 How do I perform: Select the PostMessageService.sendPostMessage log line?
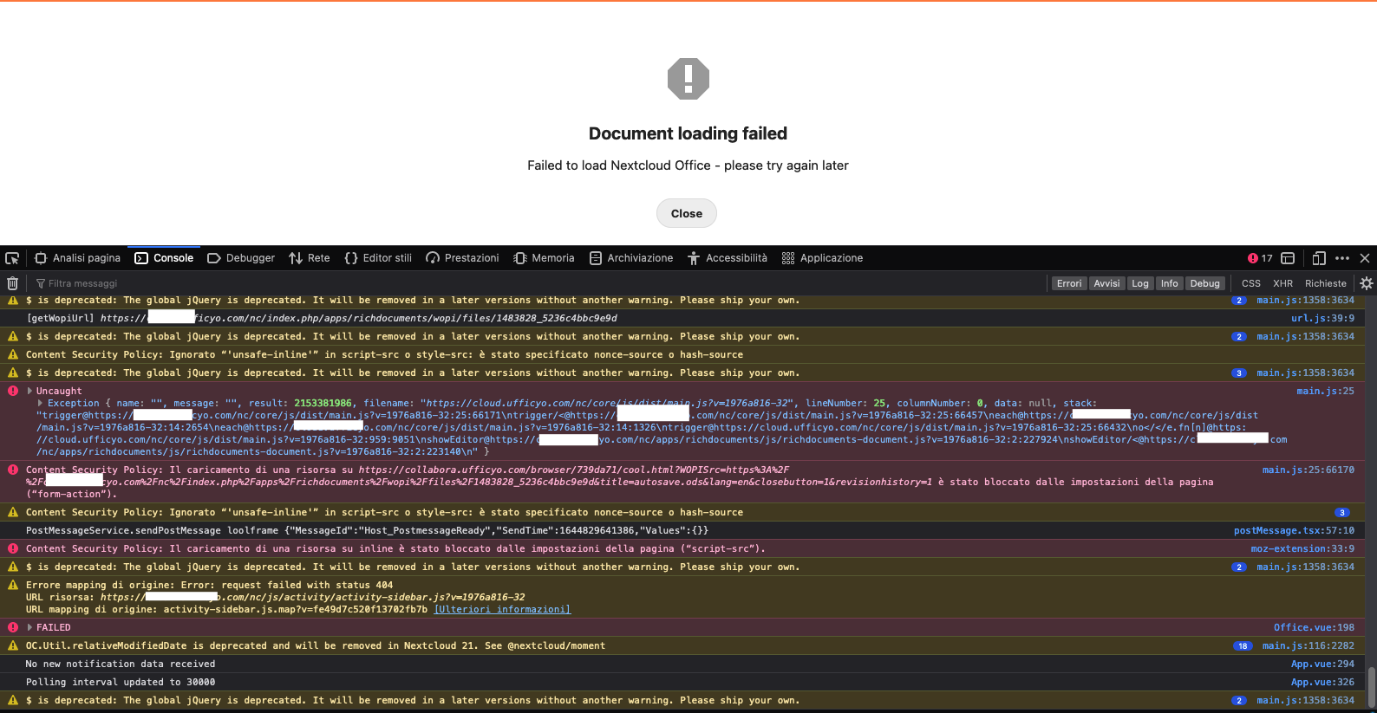(x=367, y=530)
